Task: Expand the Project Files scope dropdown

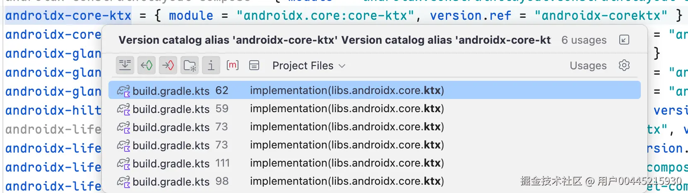Action: [x=308, y=66]
